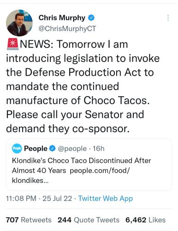Click the red siren emoji before NEWS
Image resolution: width=178 pixels, height=231 pixels.
pyautogui.click(x=12, y=44)
